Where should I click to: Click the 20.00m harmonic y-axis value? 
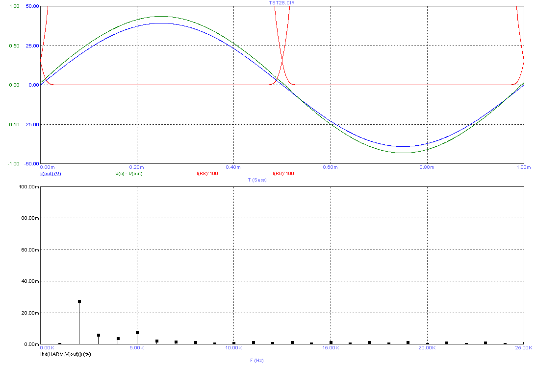(30, 313)
